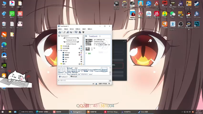Open the TeamSpeak connect toolbar icon
This screenshot has width=203, height=114.
click(x=60, y=32)
